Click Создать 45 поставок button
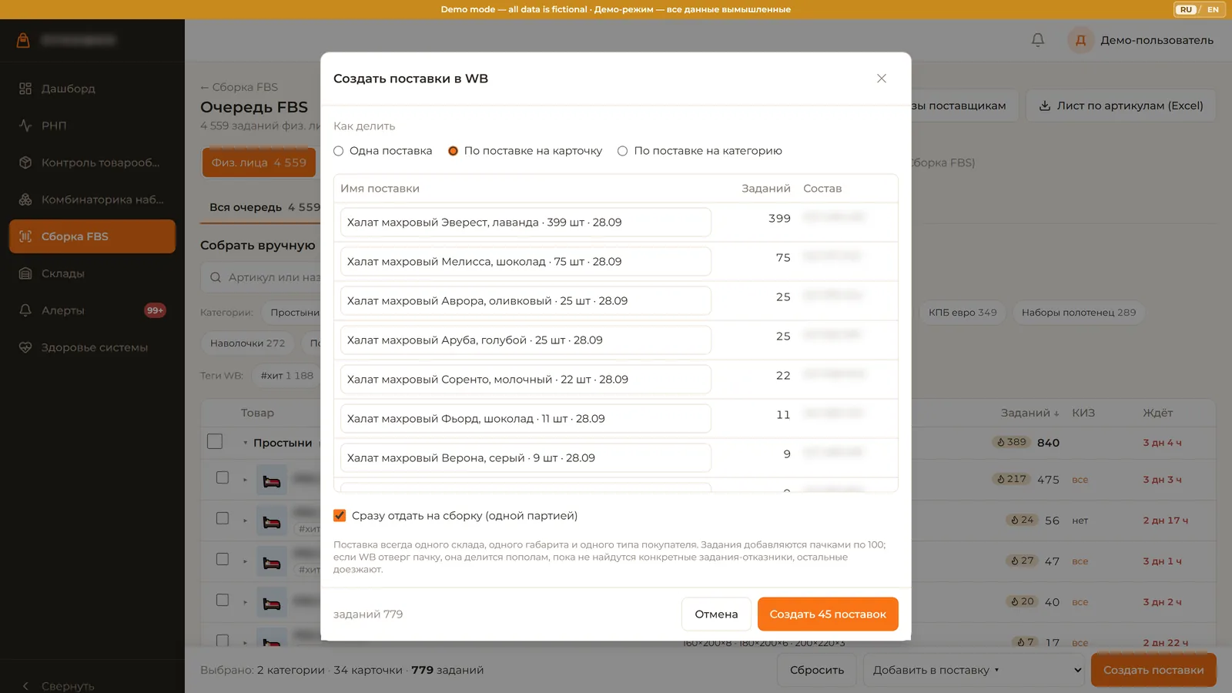This screenshot has height=693, width=1232. coord(828,614)
